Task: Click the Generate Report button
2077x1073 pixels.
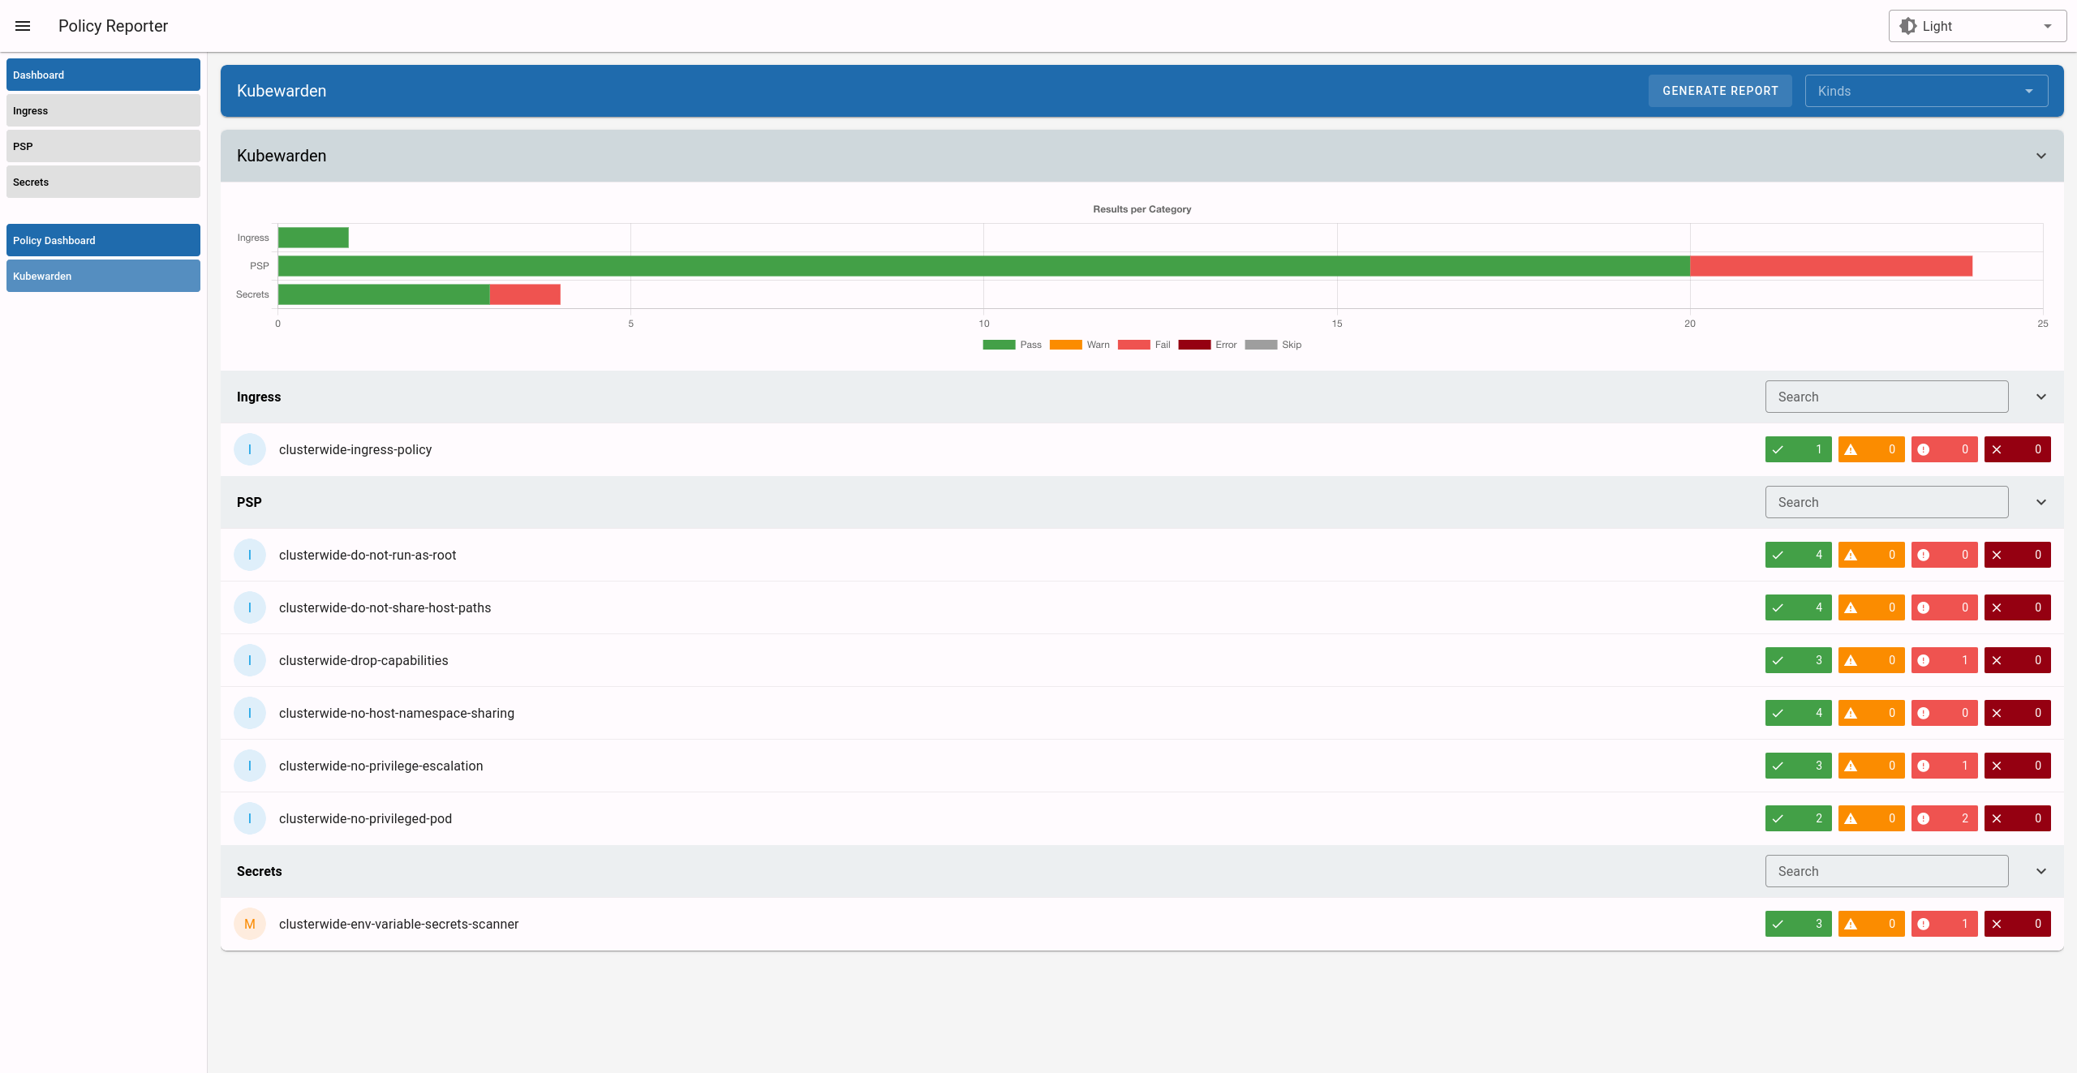Action: [x=1720, y=91]
